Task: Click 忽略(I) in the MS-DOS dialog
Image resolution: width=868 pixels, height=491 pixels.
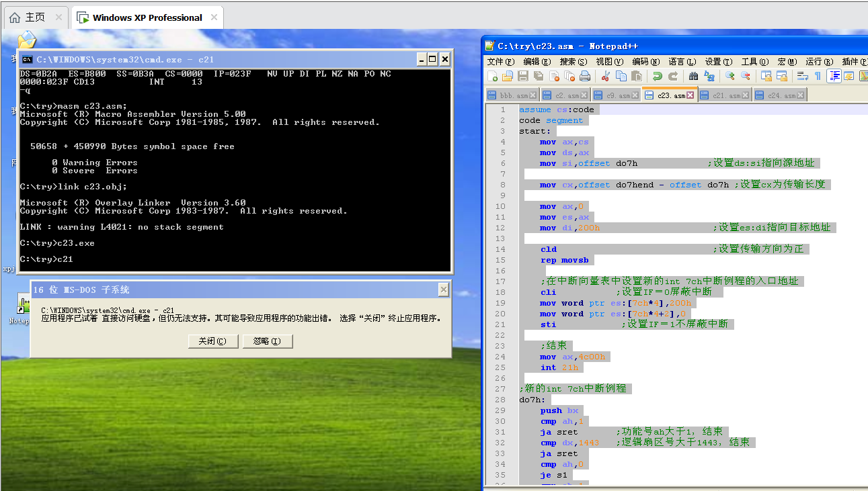Action: (x=268, y=341)
